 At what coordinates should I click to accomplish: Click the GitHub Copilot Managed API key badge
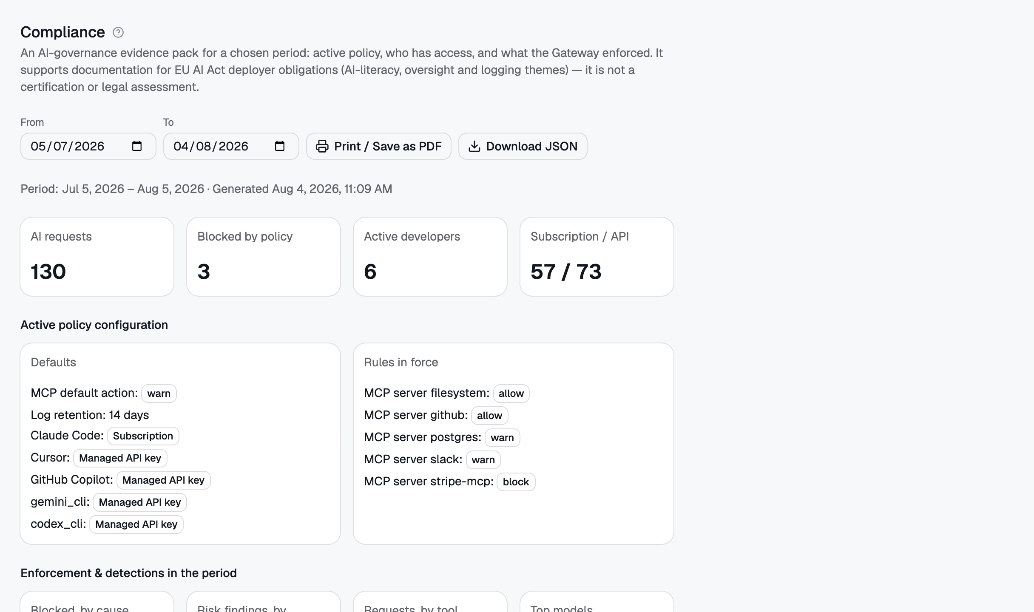point(164,480)
